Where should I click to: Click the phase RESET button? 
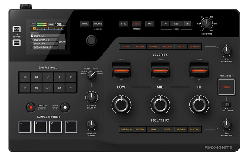point(176,24)
